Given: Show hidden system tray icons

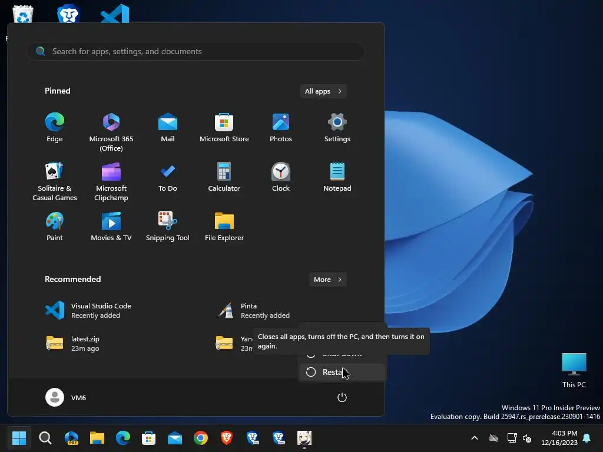Looking at the screenshot, I should (x=475, y=438).
